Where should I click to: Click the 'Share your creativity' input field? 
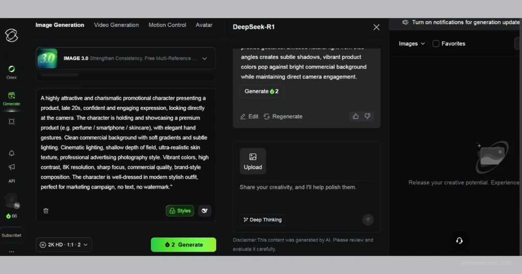point(306,187)
